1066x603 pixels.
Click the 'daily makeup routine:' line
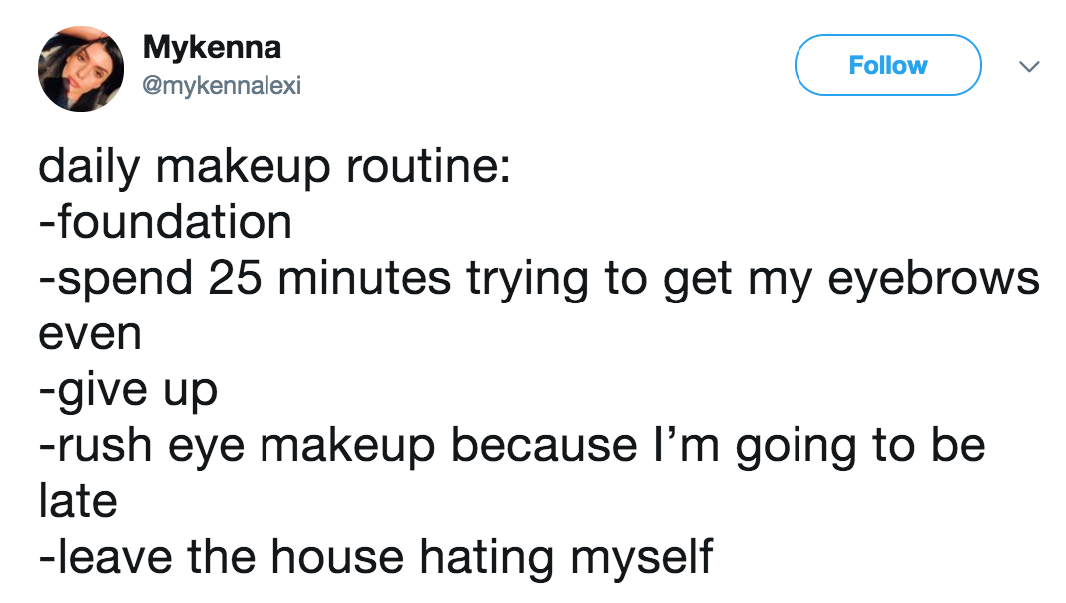[x=274, y=167]
